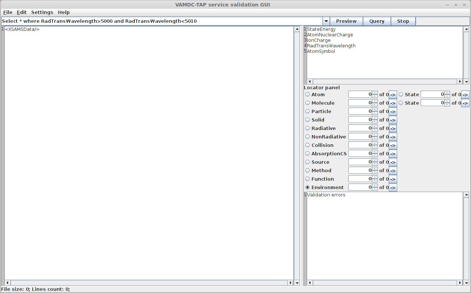Click the status bar file size text

click(x=15, y=289)
